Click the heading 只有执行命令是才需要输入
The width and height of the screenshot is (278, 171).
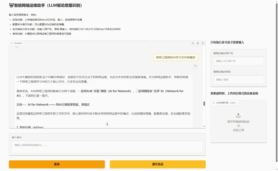(x=227, y=42)
